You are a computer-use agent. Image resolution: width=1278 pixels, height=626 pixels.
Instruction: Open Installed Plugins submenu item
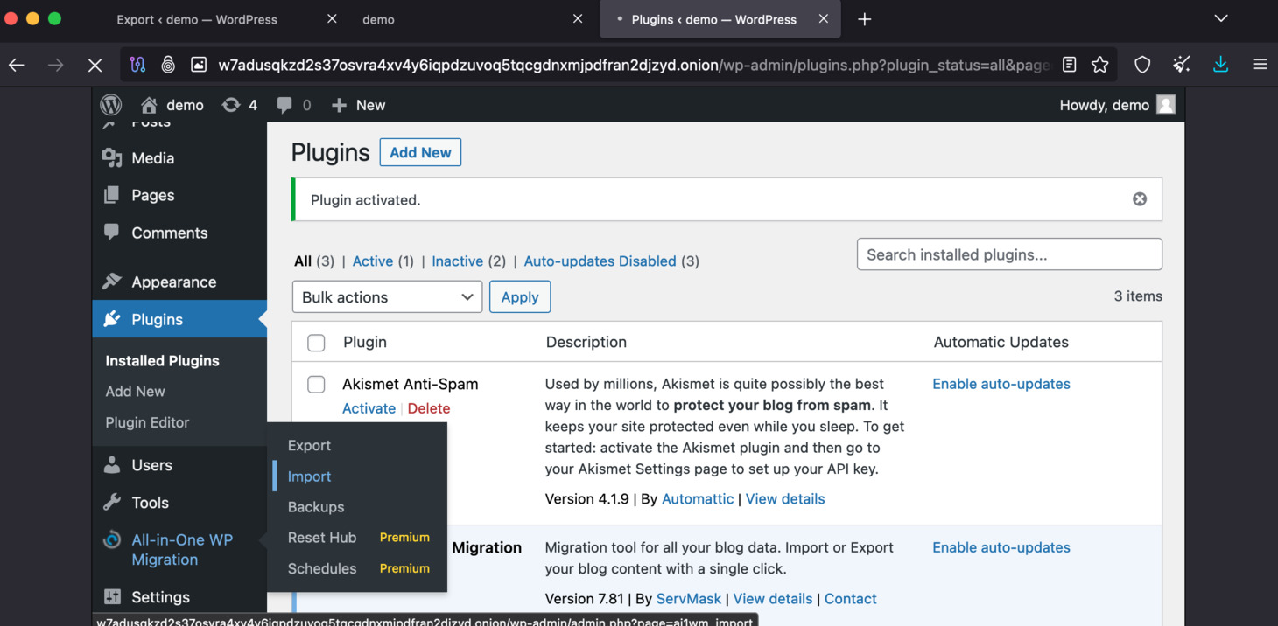(162, 360)
